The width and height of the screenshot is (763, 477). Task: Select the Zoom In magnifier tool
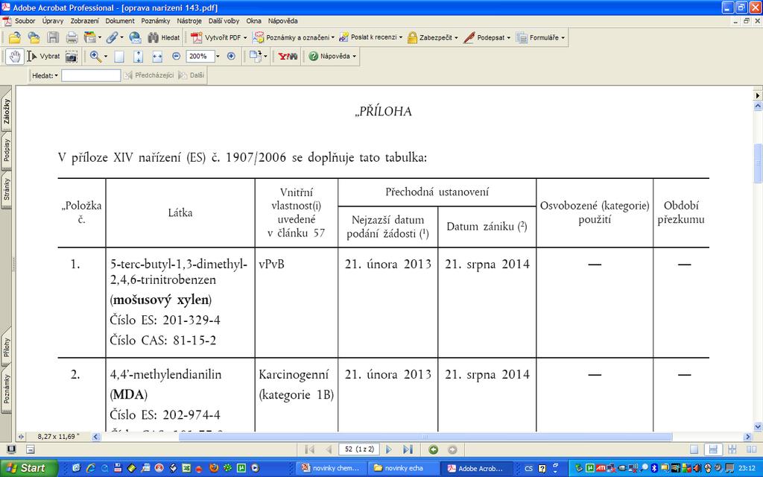95,57
